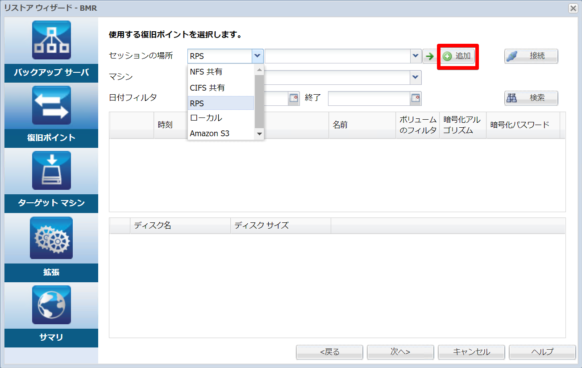The height and width of the screenshot is (368, 582).
Task: Click the ボリュームのフィルタ column header
Action: [x=418, y=125]
